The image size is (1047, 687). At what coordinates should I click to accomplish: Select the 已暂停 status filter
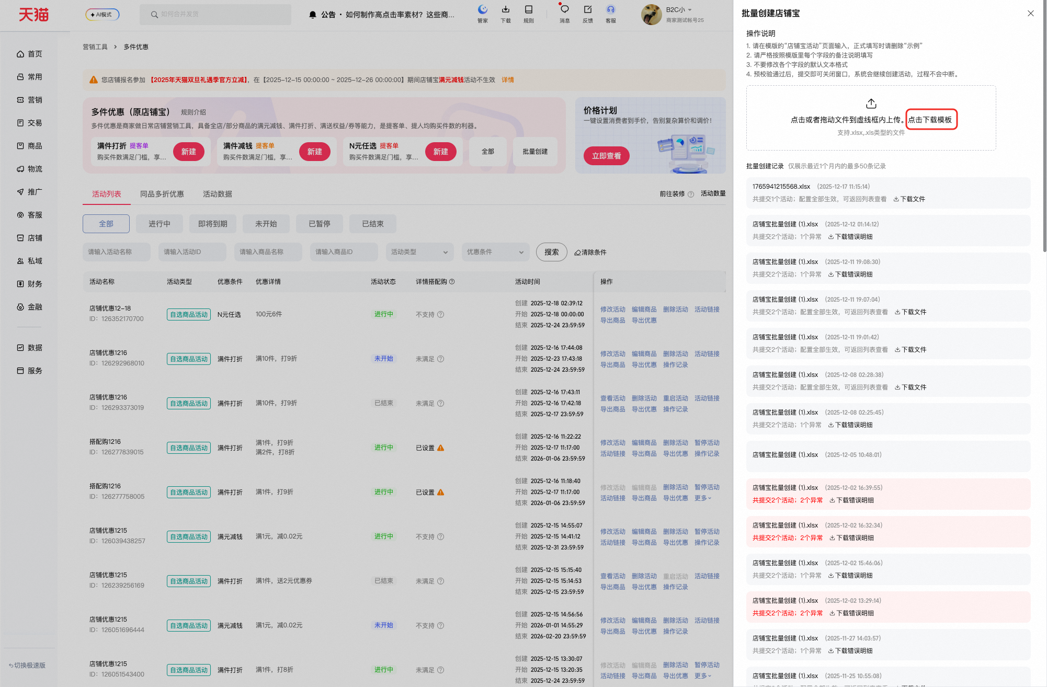[319, 224]
